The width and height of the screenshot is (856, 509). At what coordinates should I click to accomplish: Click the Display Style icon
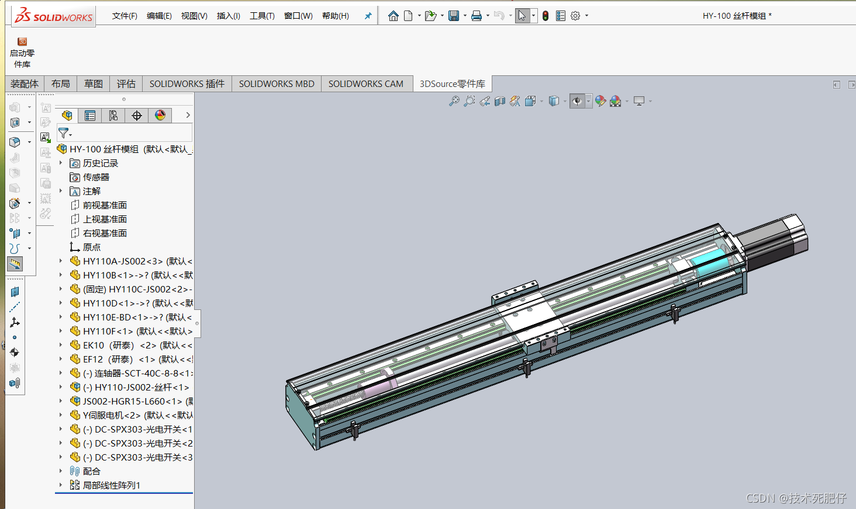554,101
